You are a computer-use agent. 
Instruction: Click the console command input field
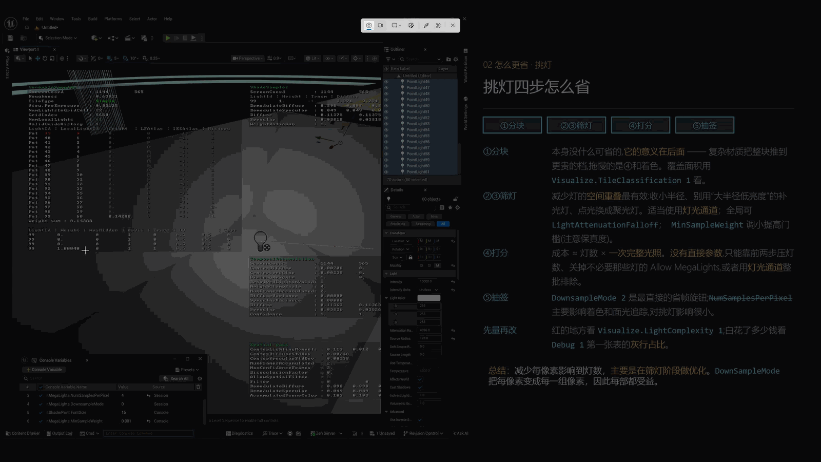click(148, 433)
